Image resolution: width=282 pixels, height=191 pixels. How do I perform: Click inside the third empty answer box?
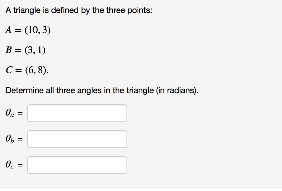(77, 165)
